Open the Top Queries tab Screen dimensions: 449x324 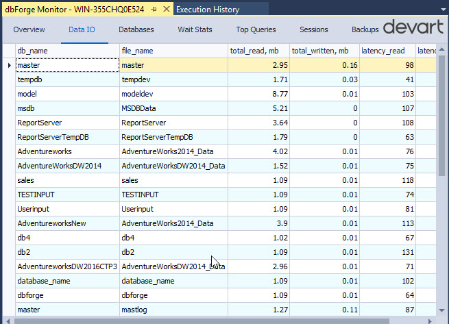pos(256,30)
